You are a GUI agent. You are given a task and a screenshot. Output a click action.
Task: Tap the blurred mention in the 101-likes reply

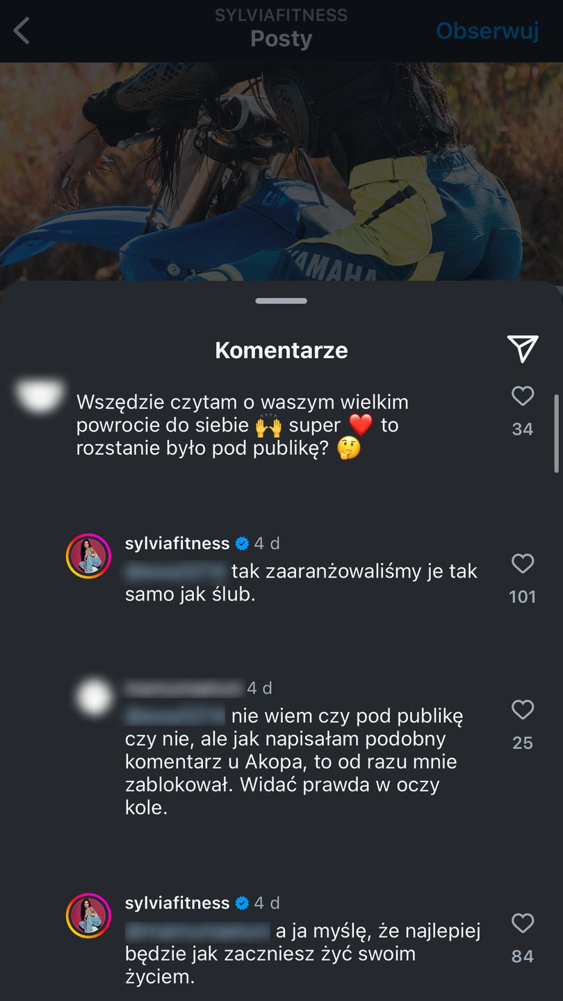[x=177, y=571]
